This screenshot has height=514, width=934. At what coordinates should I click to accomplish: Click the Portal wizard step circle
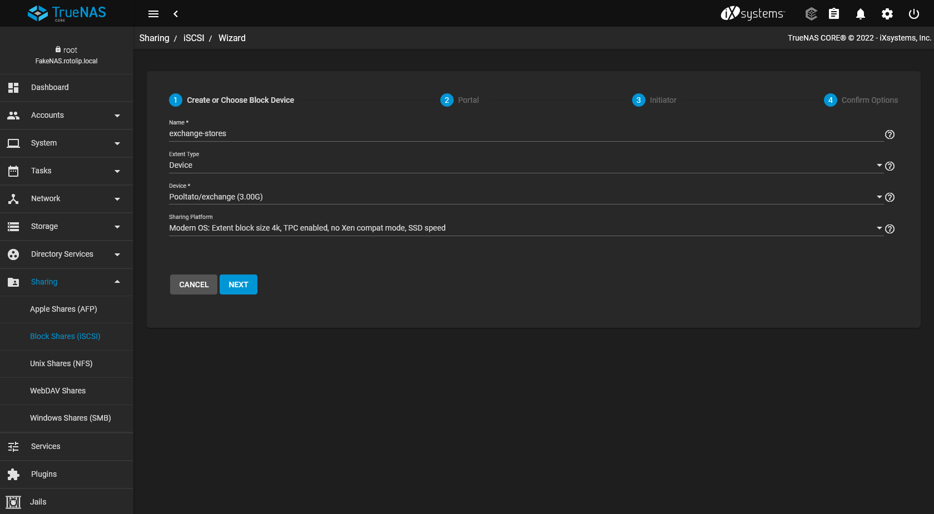click(446, 100)
